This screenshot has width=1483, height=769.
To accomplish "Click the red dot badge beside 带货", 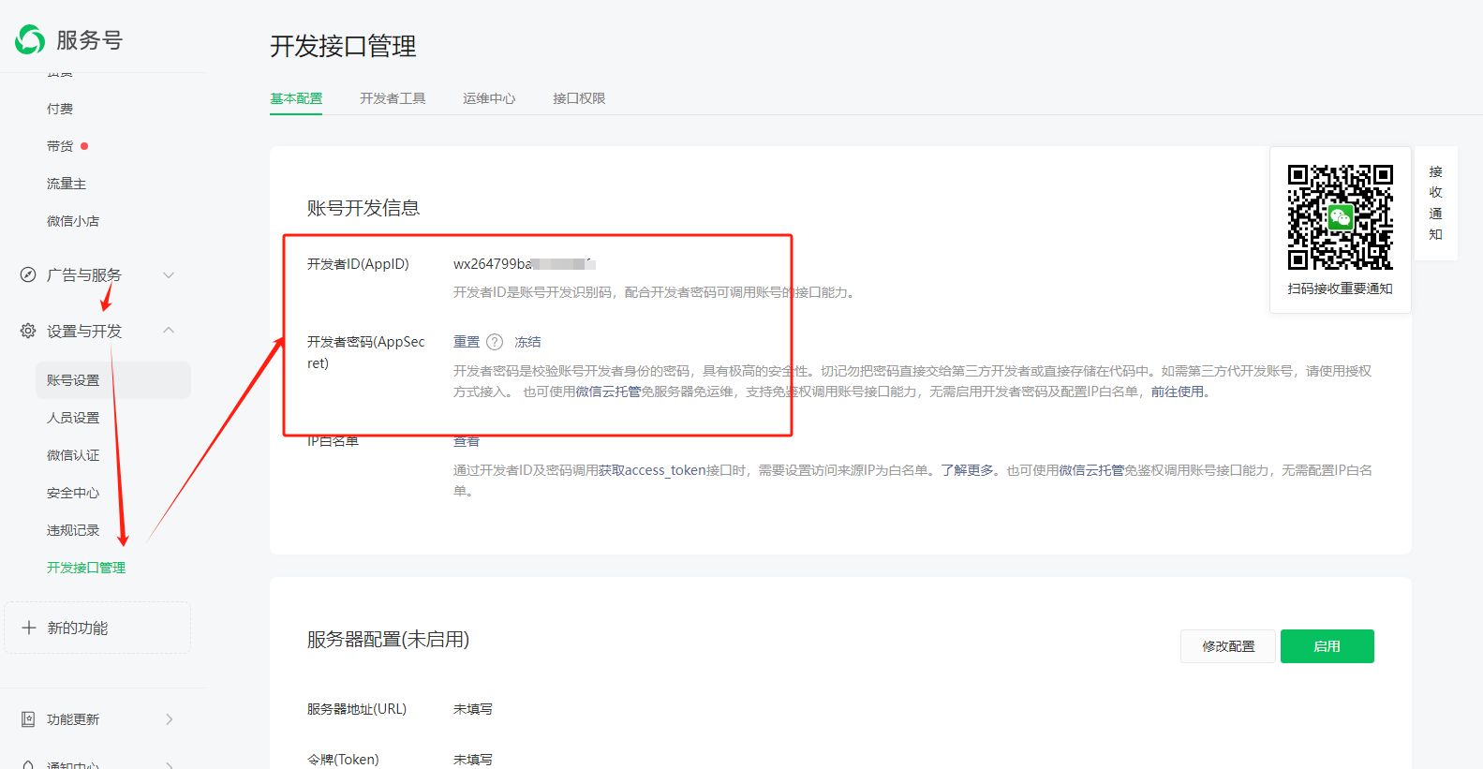I will 84,146.
